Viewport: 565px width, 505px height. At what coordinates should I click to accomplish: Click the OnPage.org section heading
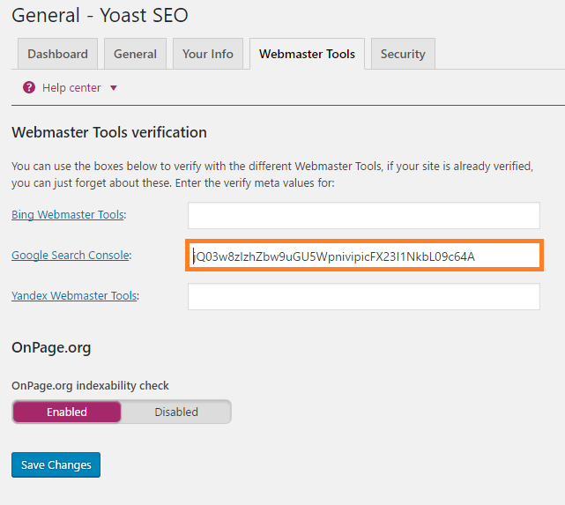tap(51, 348)
